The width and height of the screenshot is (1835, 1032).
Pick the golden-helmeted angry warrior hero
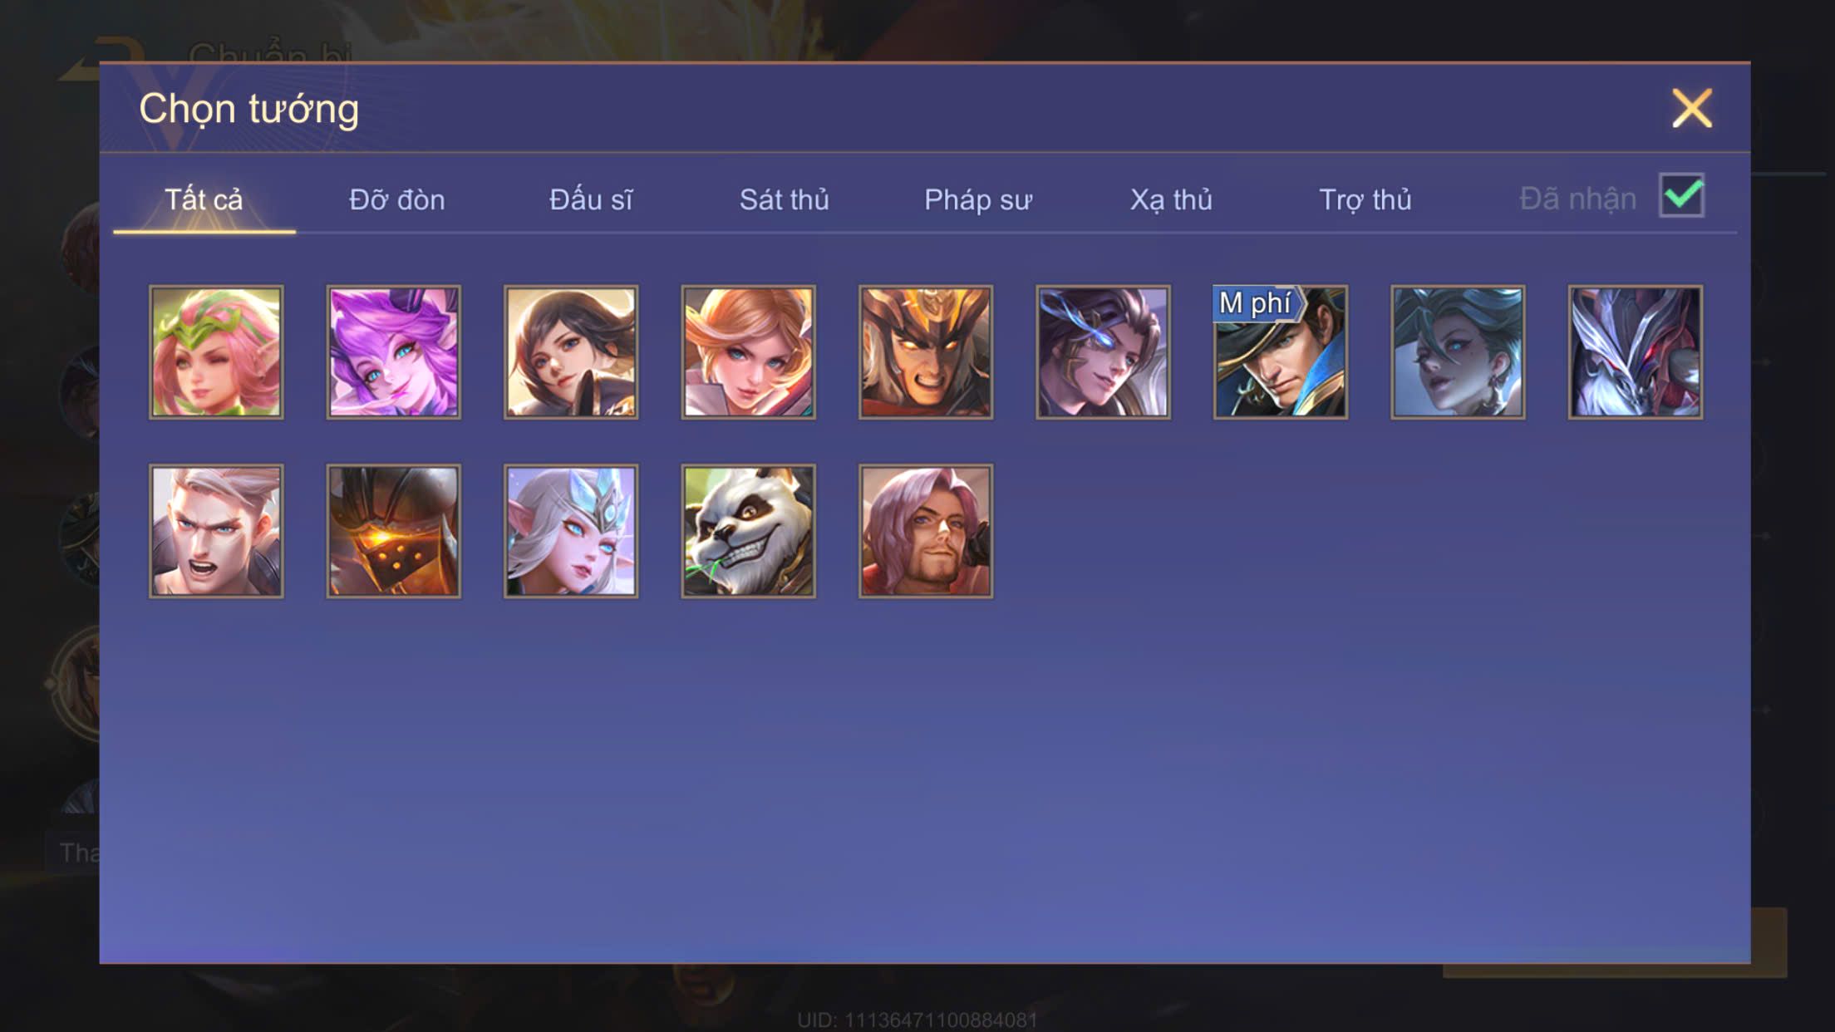925,352
